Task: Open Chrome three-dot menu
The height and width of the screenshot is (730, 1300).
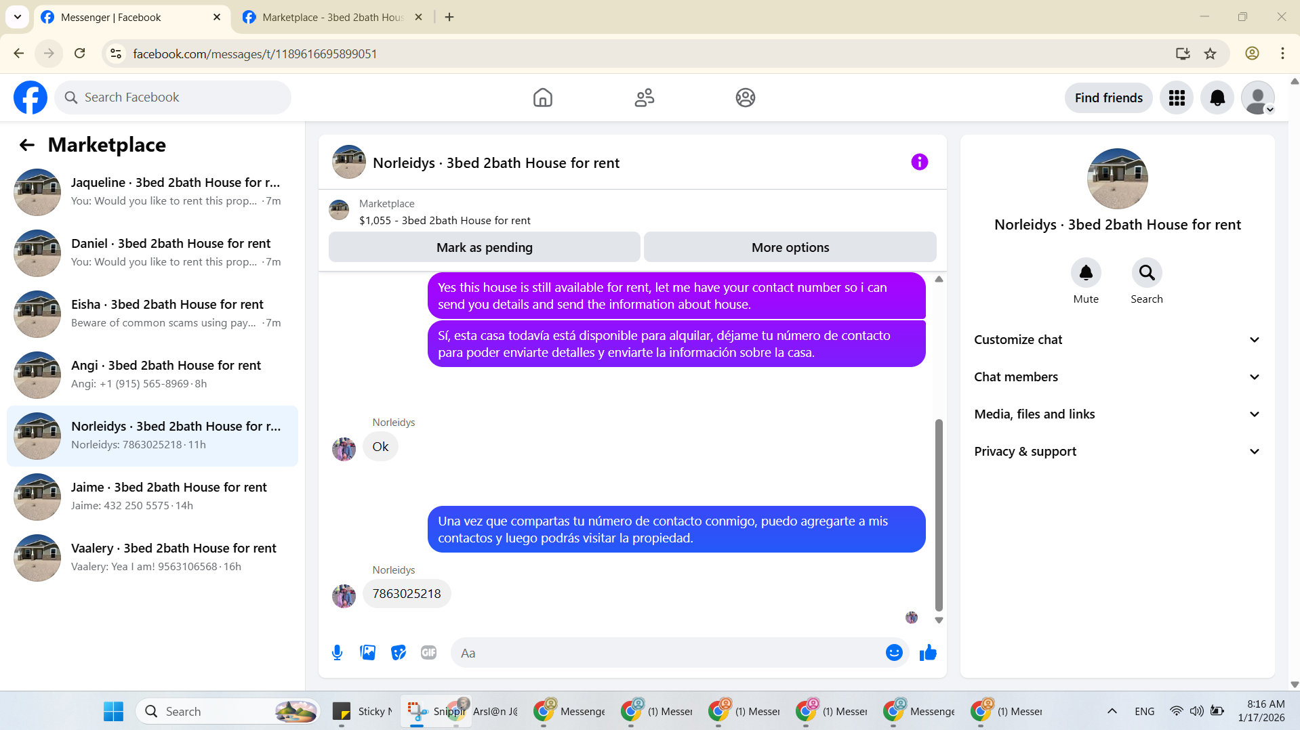Action: point(1282,53)
